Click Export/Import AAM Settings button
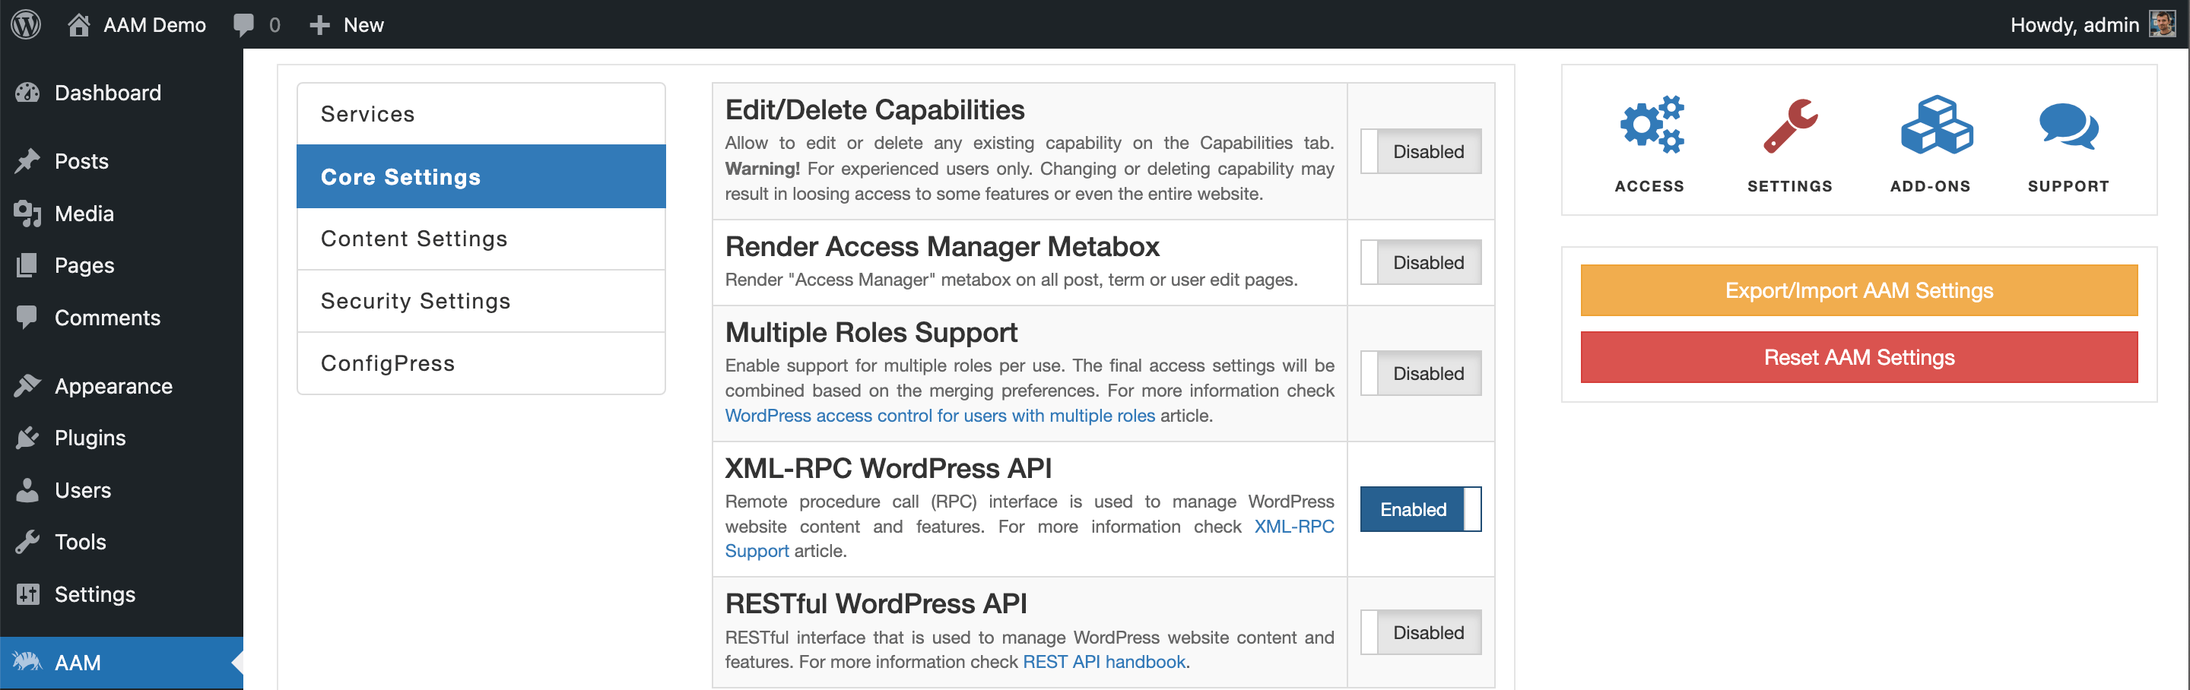The height and width of the screenshot is (690, 2190). (x=1858, y=290)
